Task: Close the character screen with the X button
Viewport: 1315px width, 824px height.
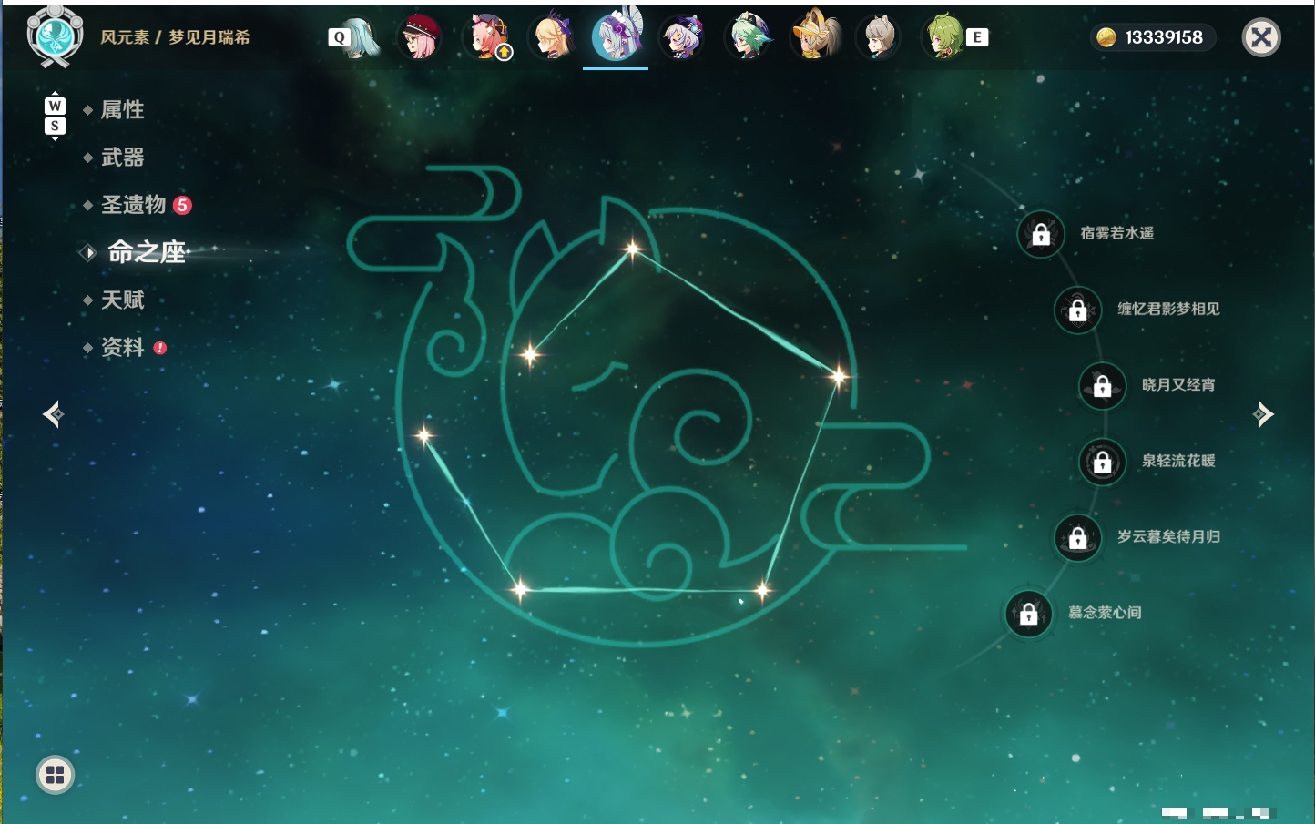Action: (1261, 37)
